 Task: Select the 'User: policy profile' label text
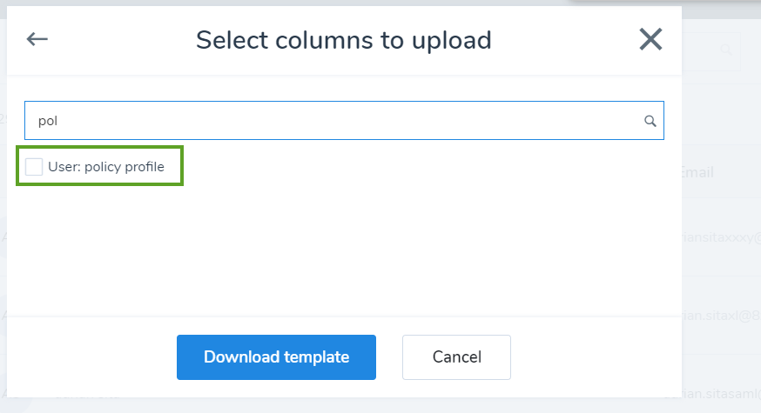click(106, 167)
